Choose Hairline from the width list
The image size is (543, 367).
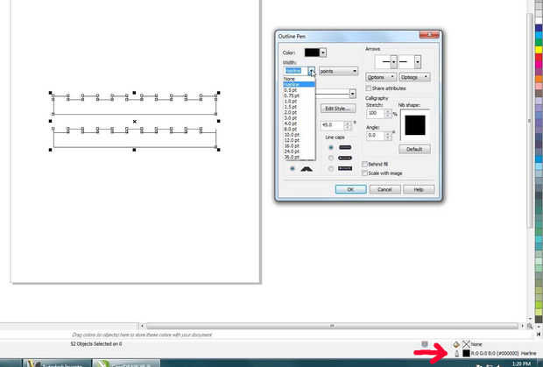[300, 84]
